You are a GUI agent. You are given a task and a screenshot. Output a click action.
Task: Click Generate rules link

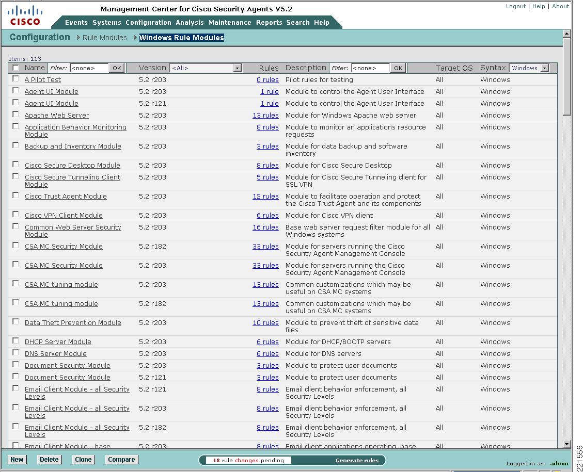click(357, 461)
